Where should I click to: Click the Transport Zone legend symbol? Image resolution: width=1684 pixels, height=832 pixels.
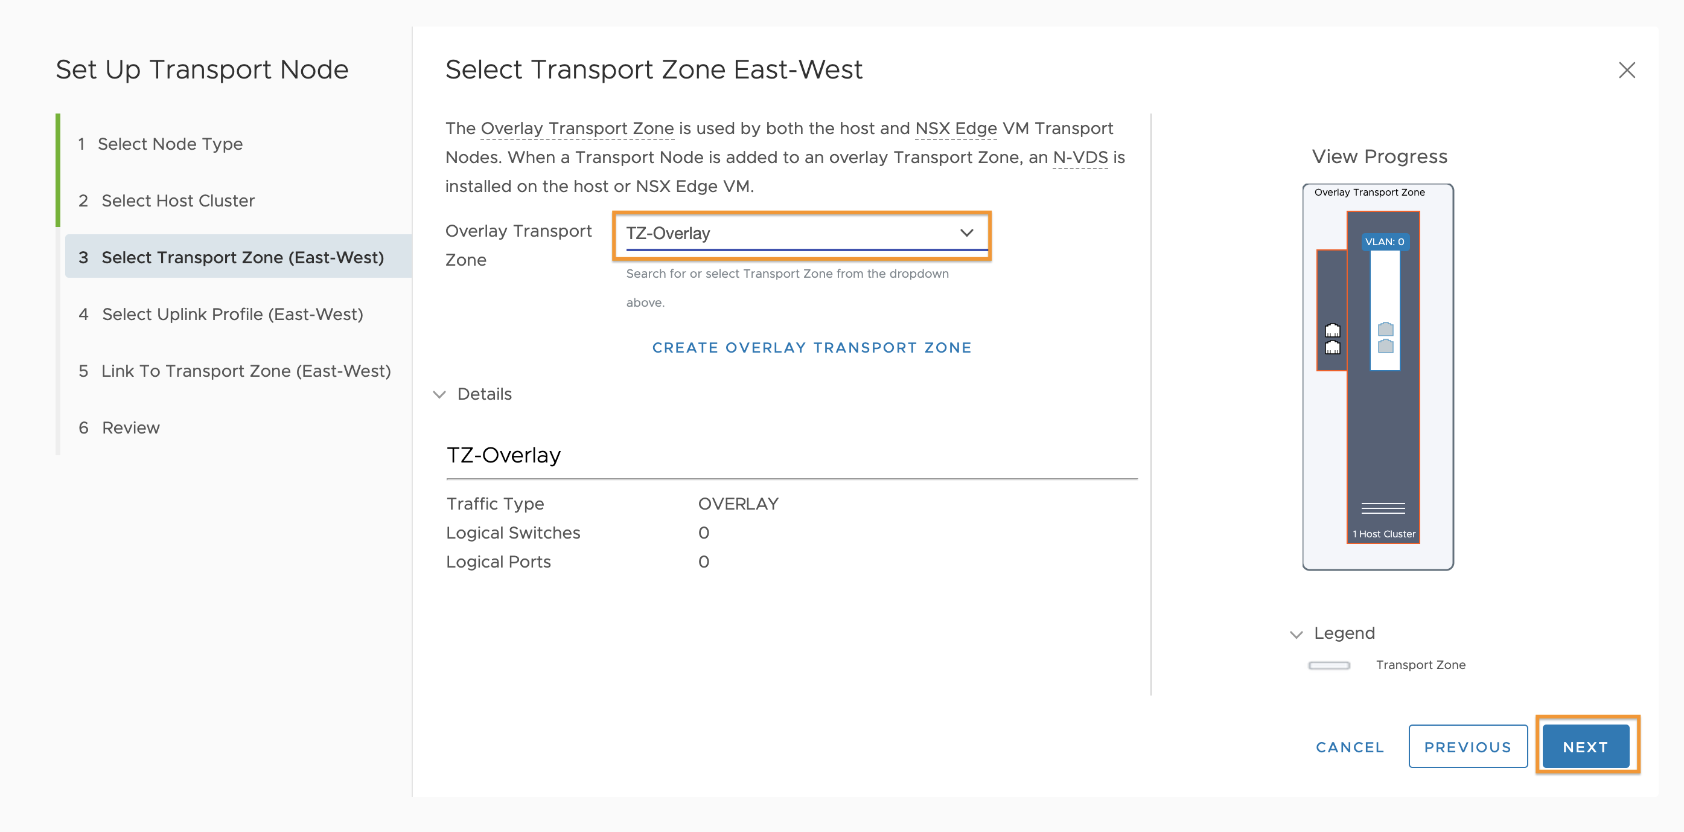(1329, 665)
